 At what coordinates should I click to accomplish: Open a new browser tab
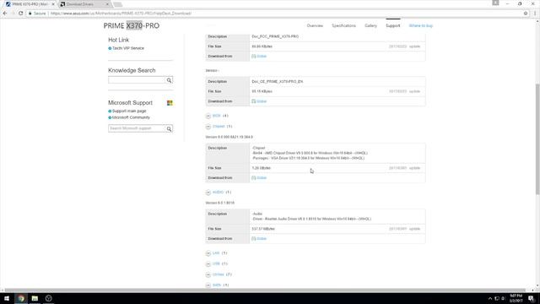point(118,4)
